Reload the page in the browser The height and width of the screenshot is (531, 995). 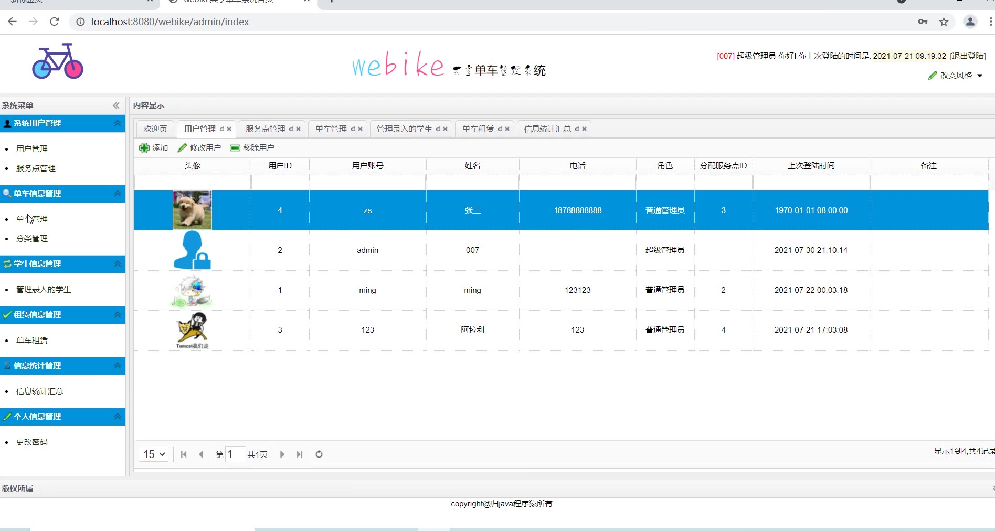point(54,22)
